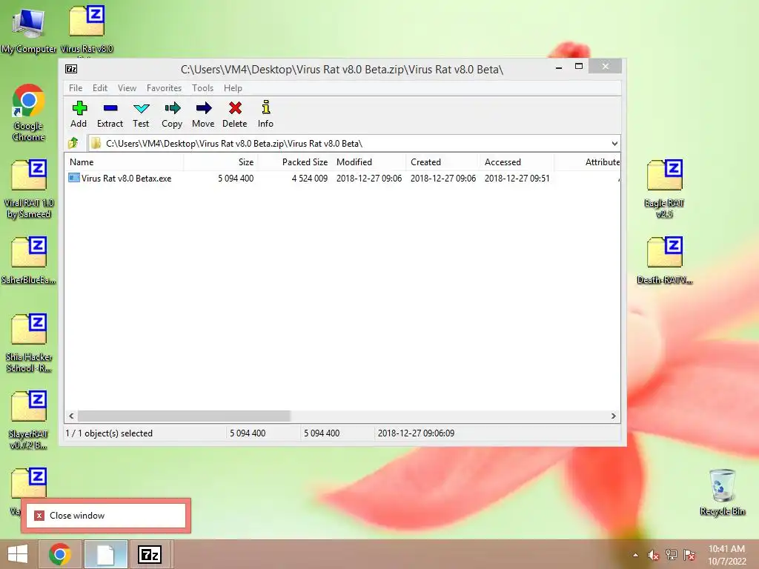Open the File menu
759x569 pixels.
(x=76, y=88)
